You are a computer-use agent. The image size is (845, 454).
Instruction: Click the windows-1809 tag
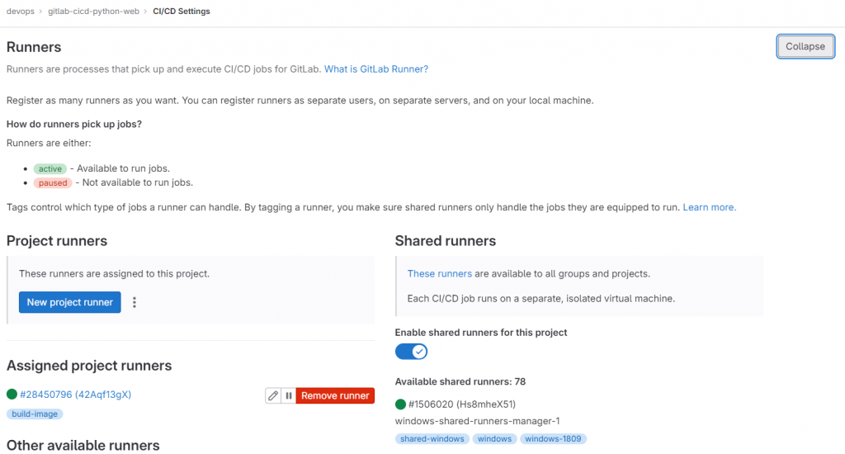tap(553, 439)
